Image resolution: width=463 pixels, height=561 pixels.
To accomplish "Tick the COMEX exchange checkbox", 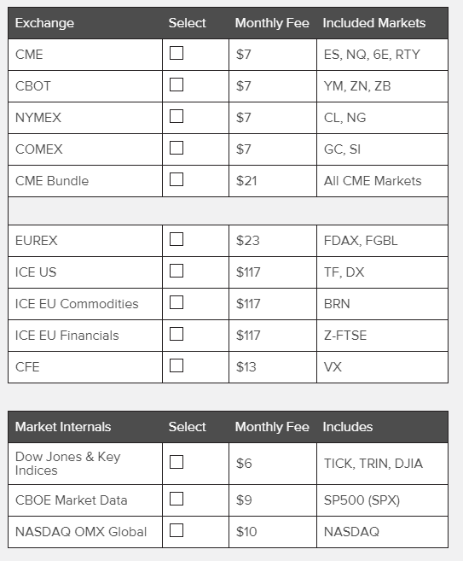I will click(x=177, y=148).
